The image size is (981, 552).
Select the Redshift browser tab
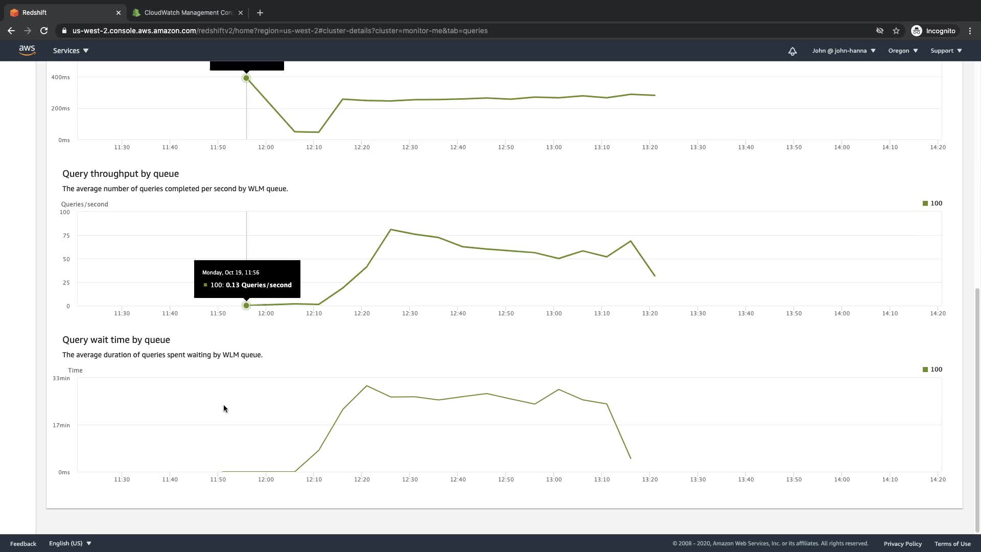point(61,13)
